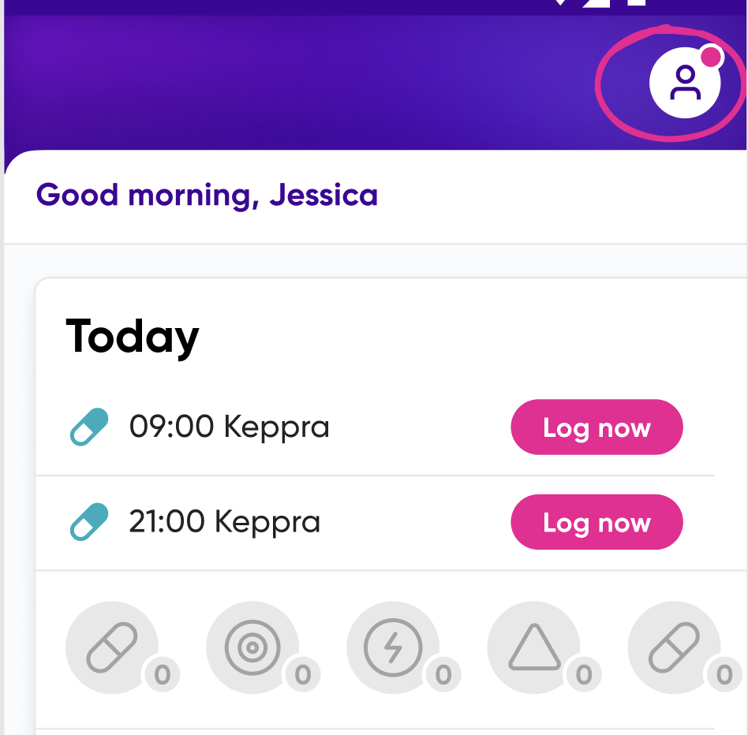Viewport: 748px width, 735px height.
Task: Select the grey lightning bolt circle icon
Action: [393, 647]
